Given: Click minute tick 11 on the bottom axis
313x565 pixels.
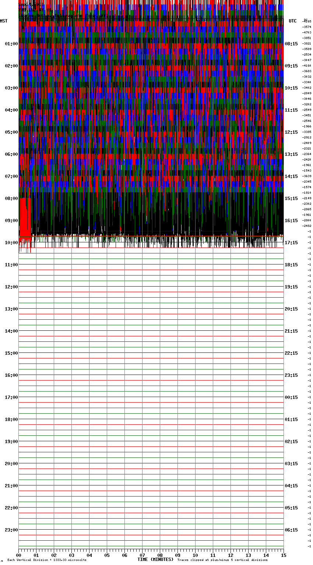Looking at the screenshot, I should [213, 555].
